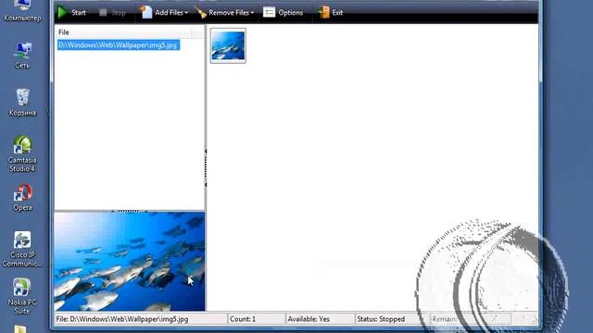Click the Count: 1 status entry
Screen dimensions: 593x333
[x=256, y=319]
